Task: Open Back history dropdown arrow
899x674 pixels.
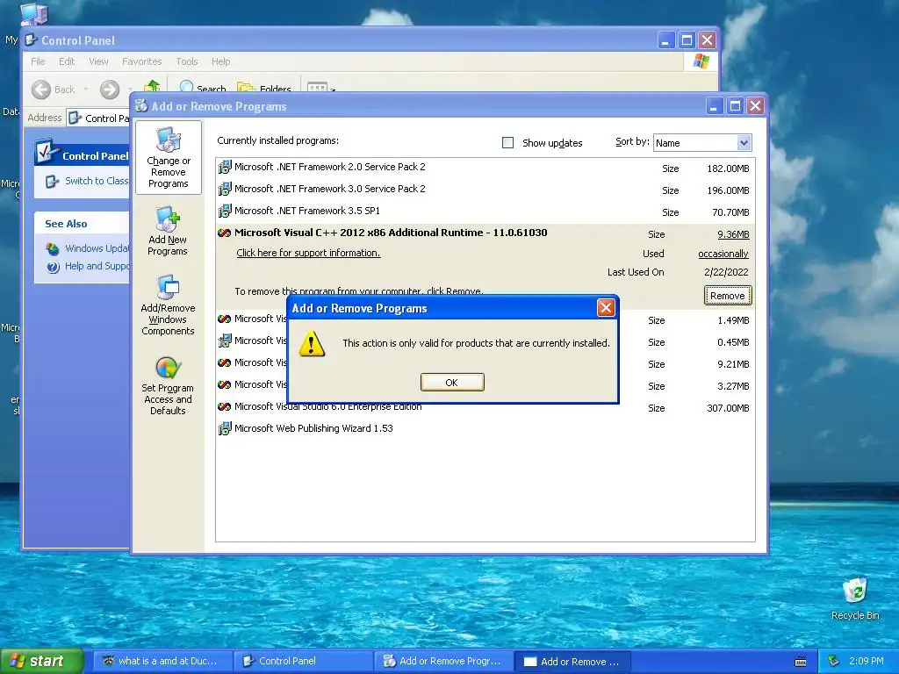Action: pos(86,90)
